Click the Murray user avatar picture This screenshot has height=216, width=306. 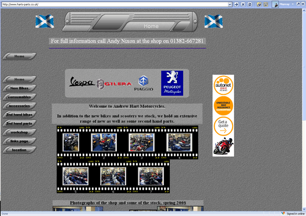(275, 4)
